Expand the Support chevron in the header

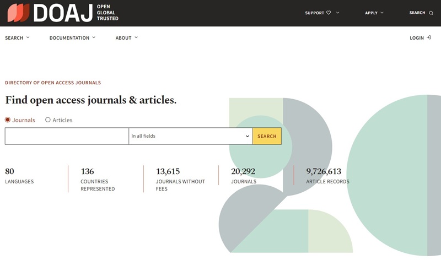point(337,13)
